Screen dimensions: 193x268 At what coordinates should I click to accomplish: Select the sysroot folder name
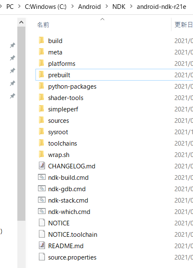pyautogui.click(x=58, y=132)
